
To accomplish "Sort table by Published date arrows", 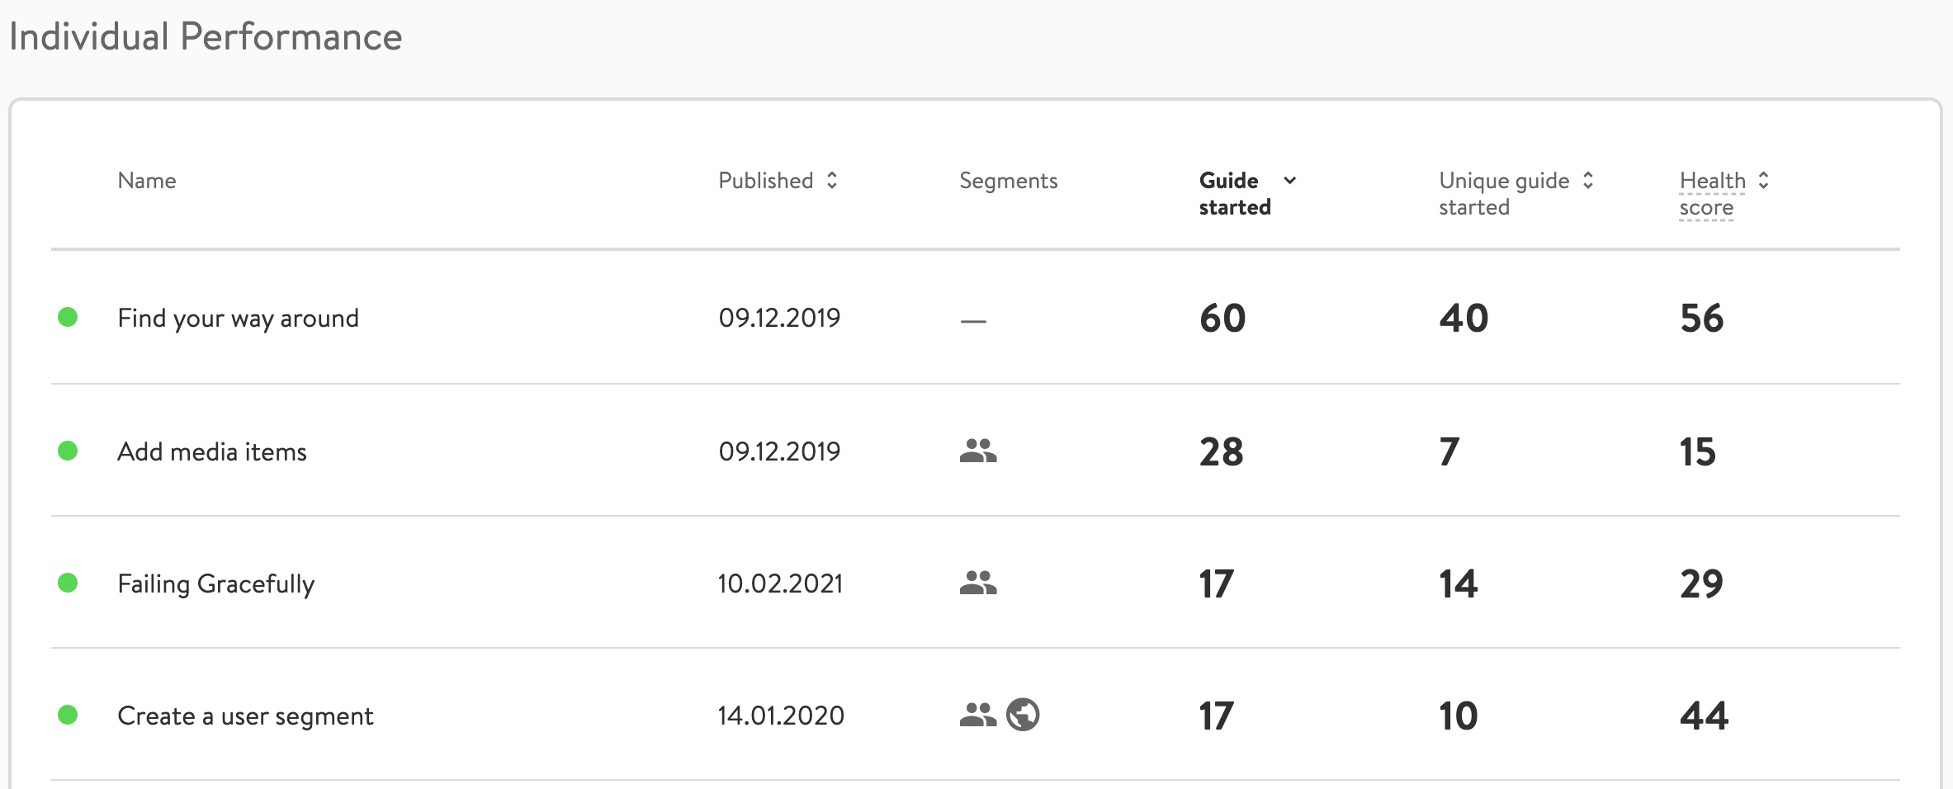I will click(x=832, y=180).
